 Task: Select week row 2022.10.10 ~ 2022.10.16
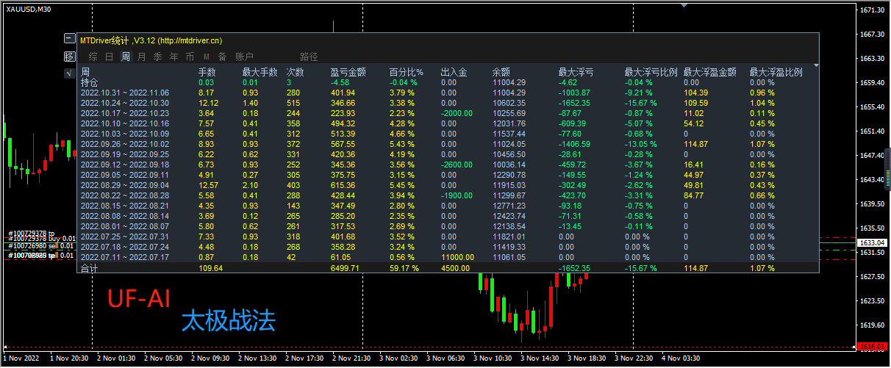125,124
